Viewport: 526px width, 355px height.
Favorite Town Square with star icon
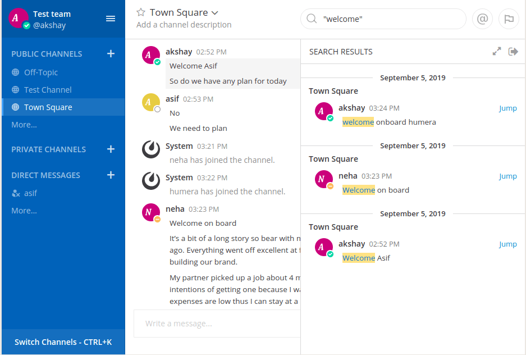point(141,12)
